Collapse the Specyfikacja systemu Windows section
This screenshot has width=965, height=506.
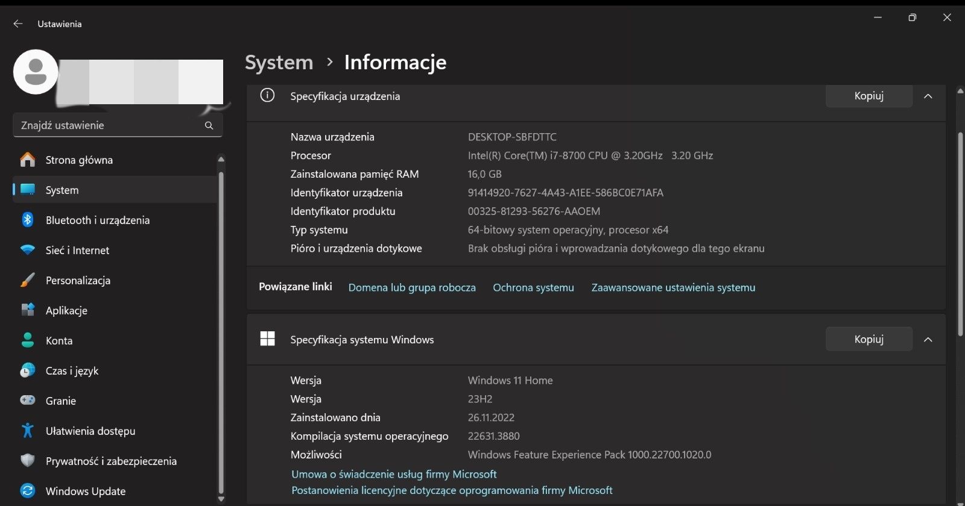coord(928,340)
